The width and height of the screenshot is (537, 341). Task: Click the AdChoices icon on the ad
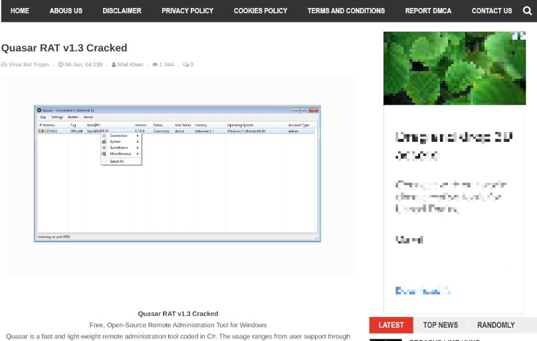click(519, 35)
